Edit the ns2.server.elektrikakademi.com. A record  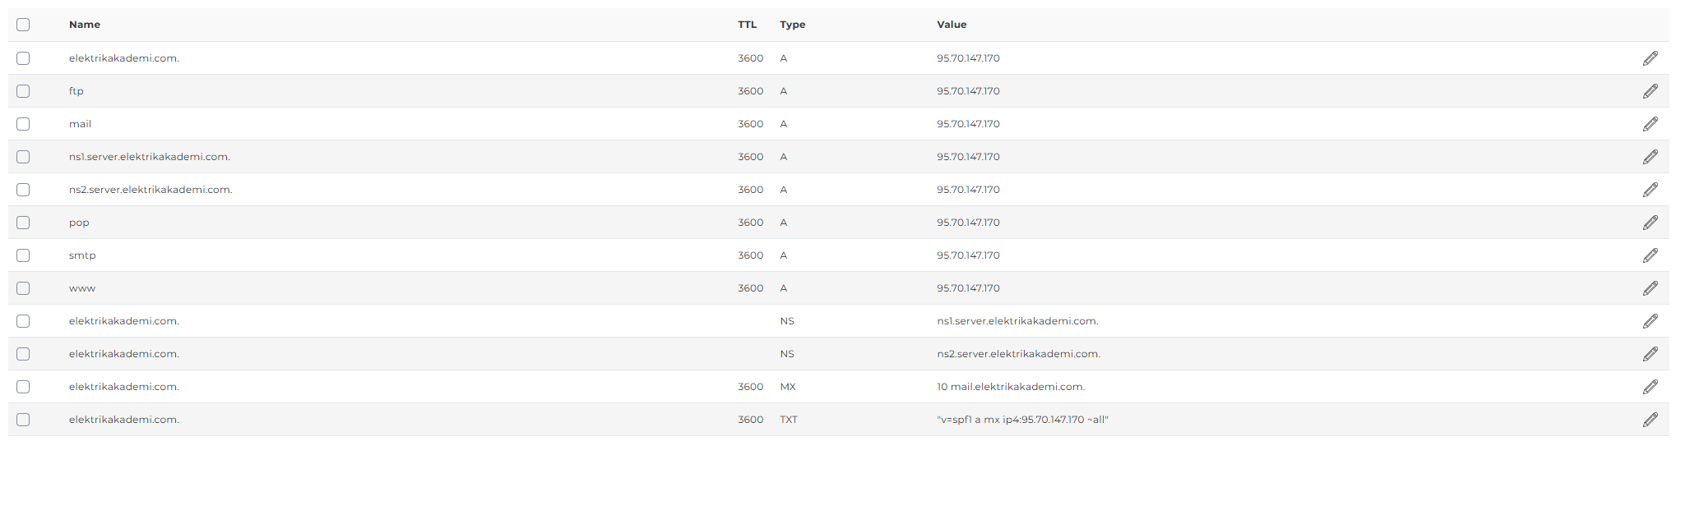click(x=1650, y=190)
